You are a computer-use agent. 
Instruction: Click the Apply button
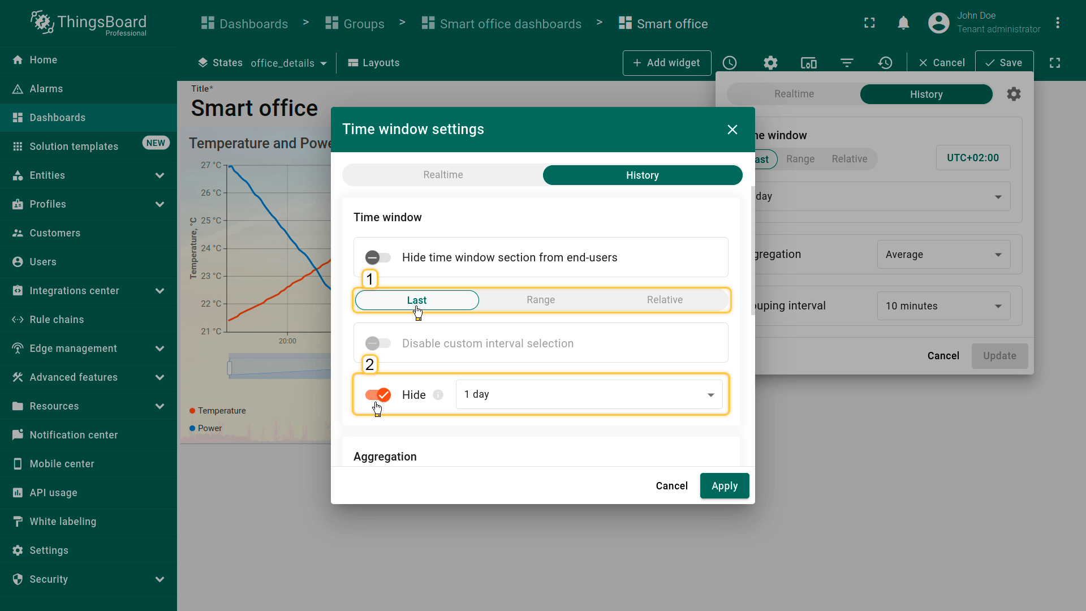coord(724,486)
